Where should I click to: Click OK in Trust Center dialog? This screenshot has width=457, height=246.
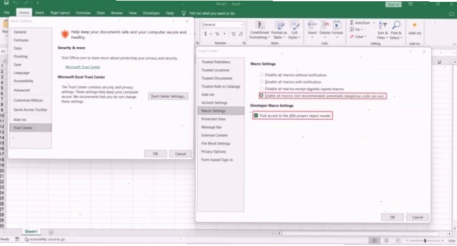[x=393, y=217]
